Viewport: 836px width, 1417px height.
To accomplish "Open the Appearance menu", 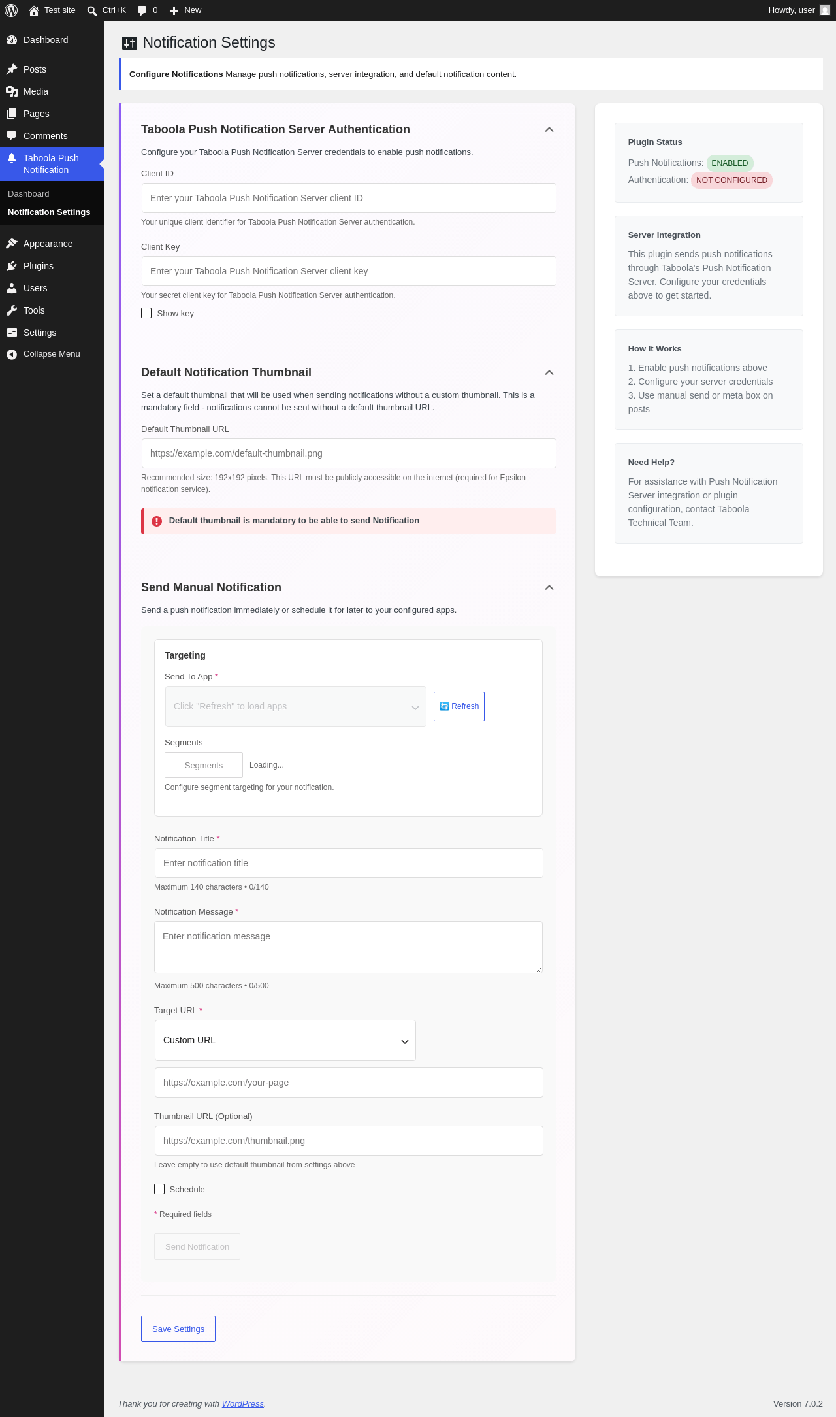I will click(x=52, y=244).
